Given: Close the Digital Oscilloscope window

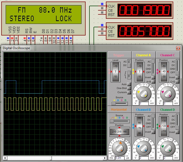Looking at the screenshot, I should pyautogui.click(x=178, y=48).
